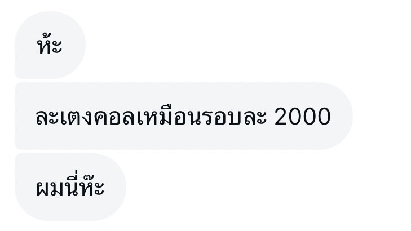Click the ห้ะ text in top bubble
The height and width of the screenshot is (231, 411).
click(50, 44)
